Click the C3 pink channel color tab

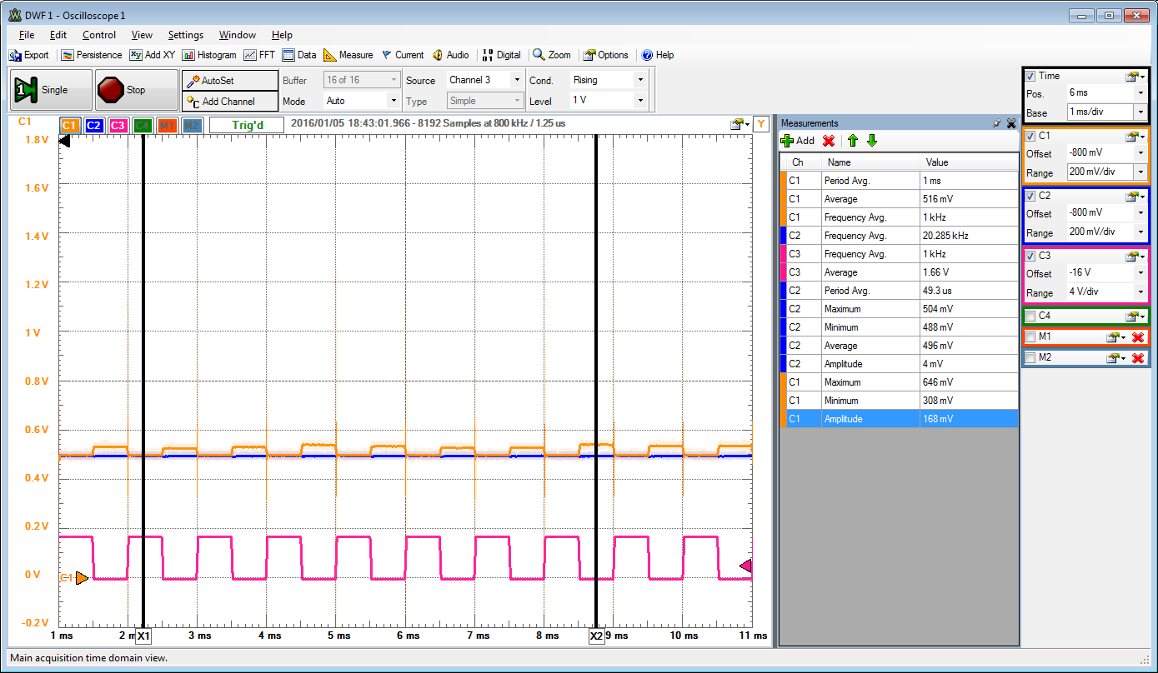point(118,126)
